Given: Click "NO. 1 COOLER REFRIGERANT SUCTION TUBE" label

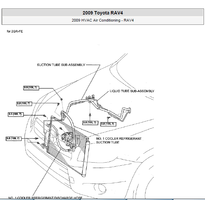Looking at the screenshot, I should click(119, 140).
